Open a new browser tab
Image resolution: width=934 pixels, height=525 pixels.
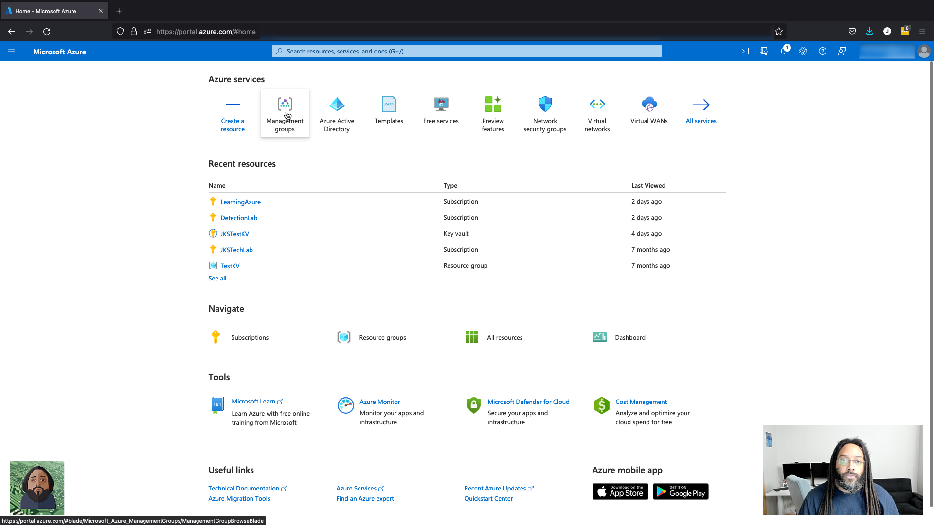click(119, 11)
